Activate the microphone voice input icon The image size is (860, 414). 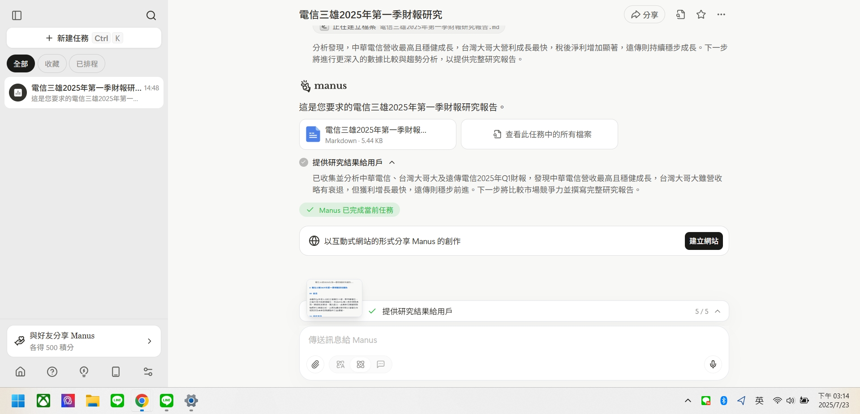point(713,364)
